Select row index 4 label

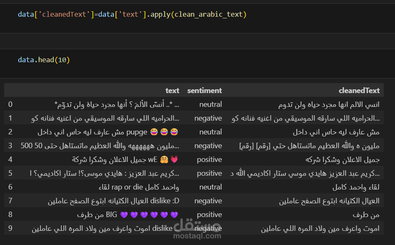[x=10, y=159]
